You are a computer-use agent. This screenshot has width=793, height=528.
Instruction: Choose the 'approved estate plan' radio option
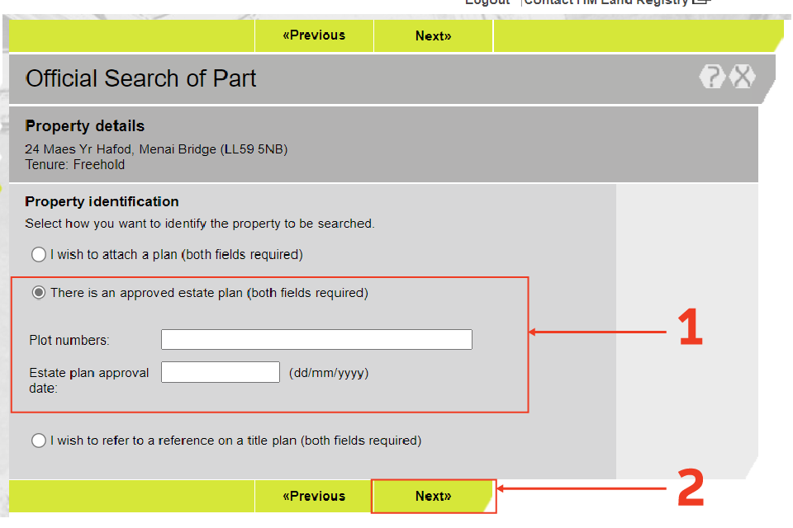coord(39,293)
